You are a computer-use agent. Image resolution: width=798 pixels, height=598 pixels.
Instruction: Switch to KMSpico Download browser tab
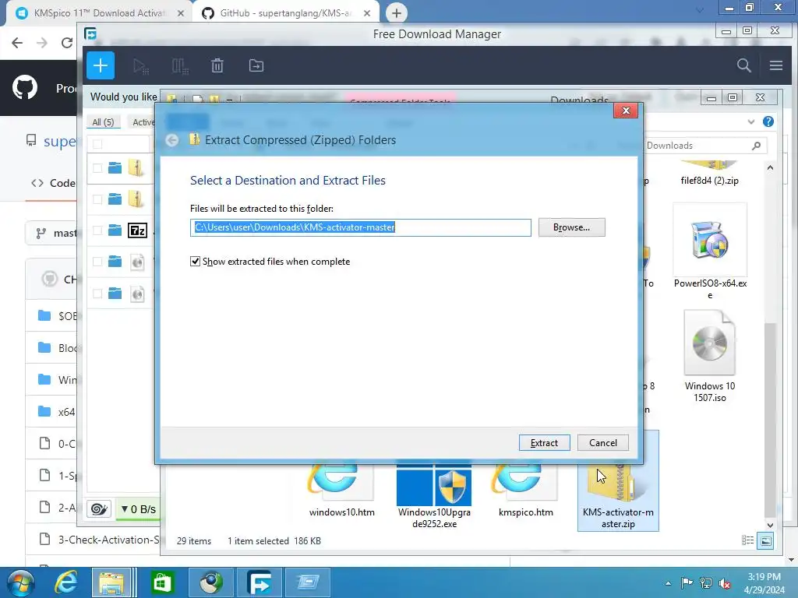(100, 13)
